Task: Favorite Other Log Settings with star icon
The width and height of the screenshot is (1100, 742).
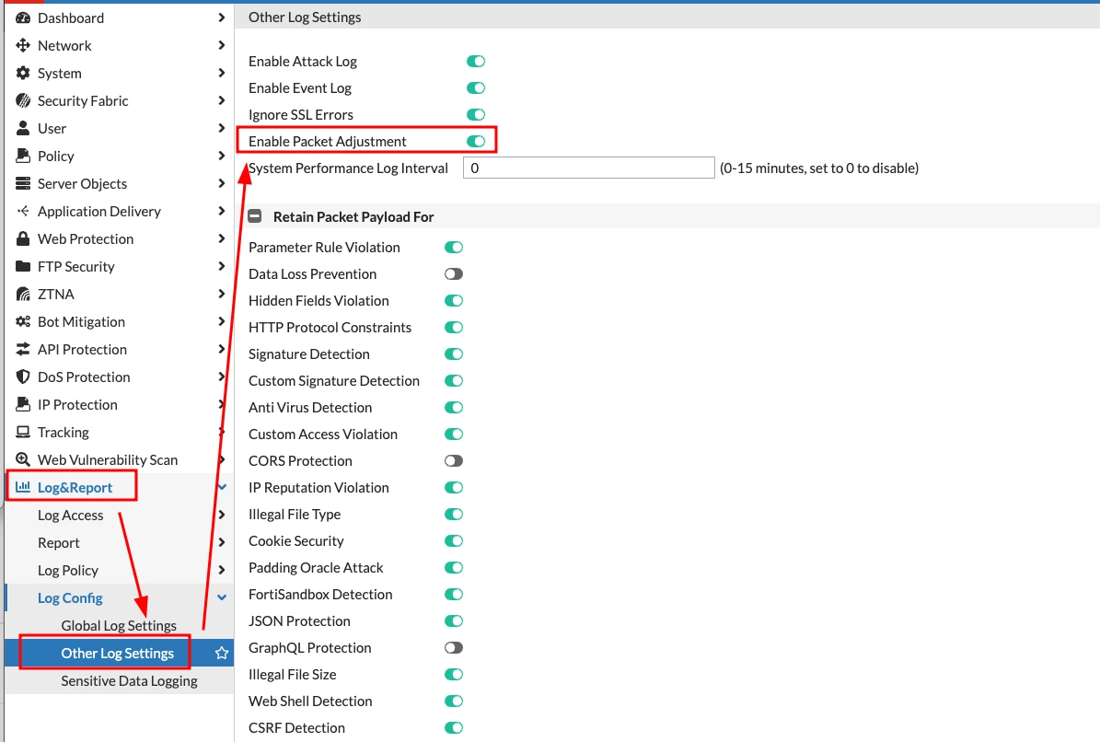Action: coord(222,653)
